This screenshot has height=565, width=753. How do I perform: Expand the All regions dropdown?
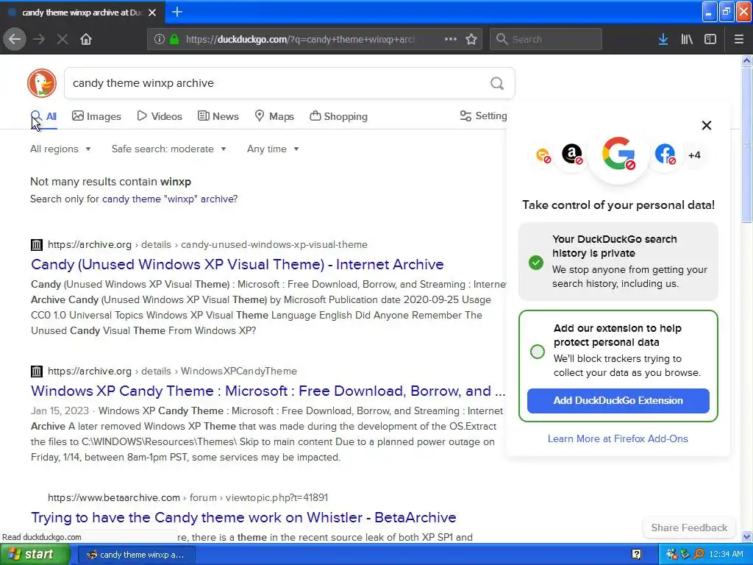coord(60,149)
